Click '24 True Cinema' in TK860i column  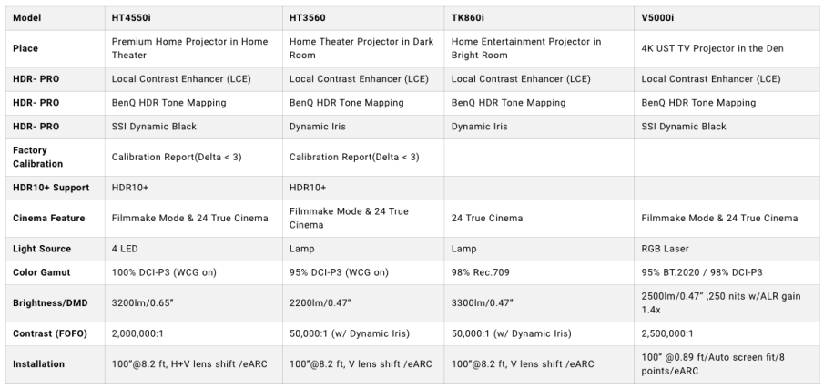pos(487,218)
